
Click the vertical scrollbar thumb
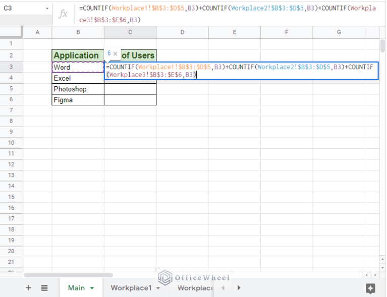coord(382,46)
